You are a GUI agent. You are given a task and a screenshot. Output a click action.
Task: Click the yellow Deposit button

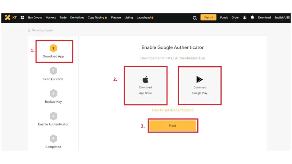click(208, 17)
